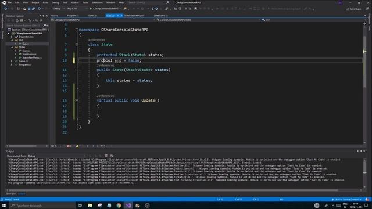Open the Any CPU platform dropdown
Screen dimensions: 372x209
click(77, 9)
